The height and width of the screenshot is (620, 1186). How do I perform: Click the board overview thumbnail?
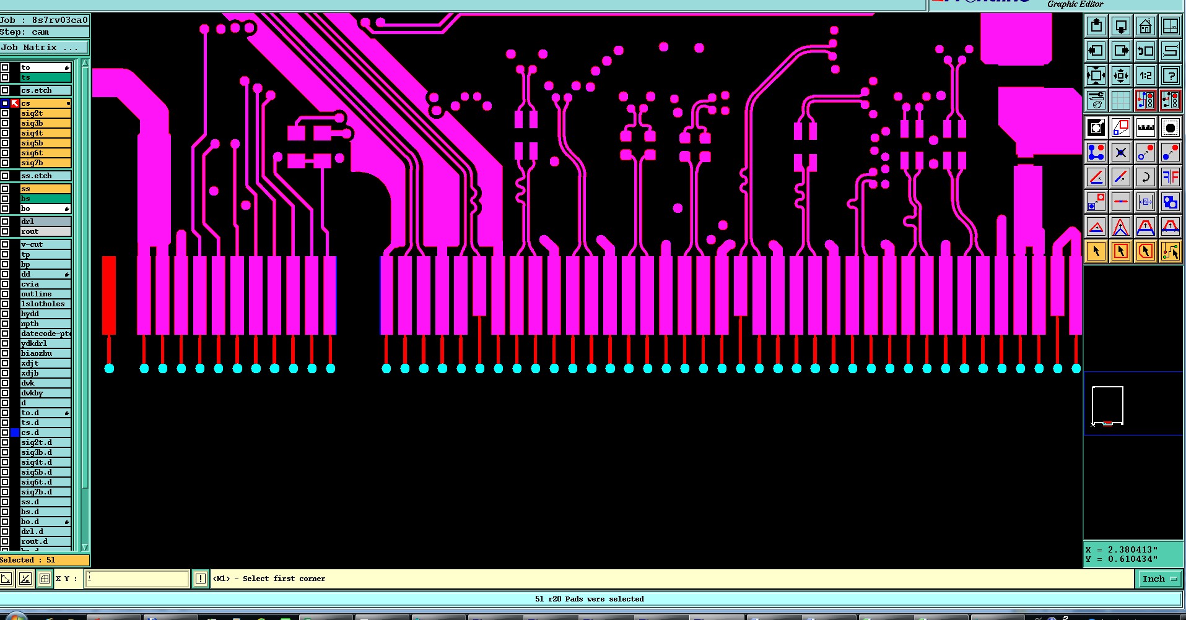click(1107, 406)
